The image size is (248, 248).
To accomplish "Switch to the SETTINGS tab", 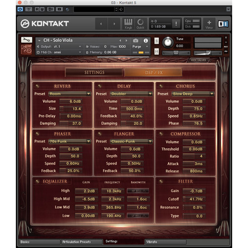I will pyautogui.click(x=94, y=72).
